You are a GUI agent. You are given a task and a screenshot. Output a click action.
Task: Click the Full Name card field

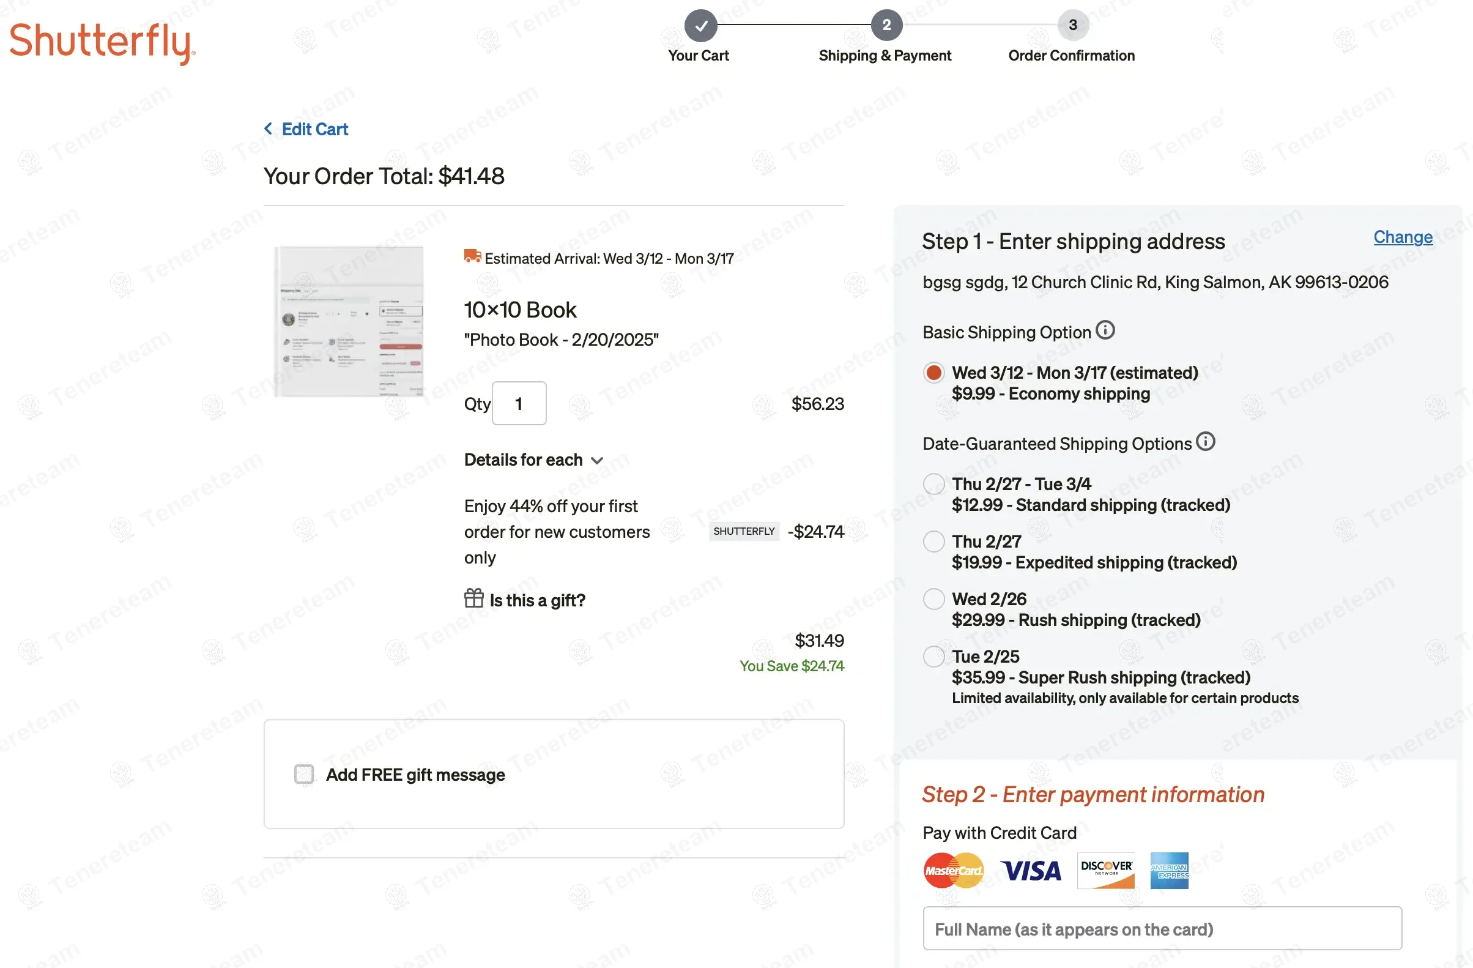[1162, 928]
